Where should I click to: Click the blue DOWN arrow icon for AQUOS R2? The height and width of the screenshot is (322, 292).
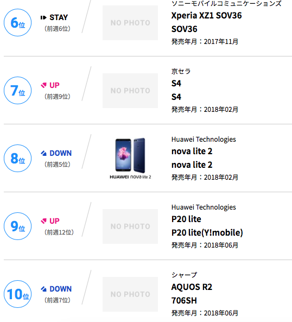click(x=44, y=289)
